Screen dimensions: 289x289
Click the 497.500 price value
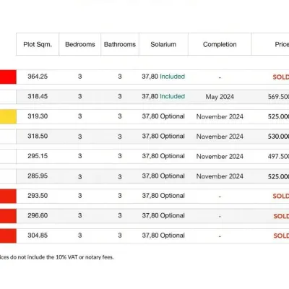coord(278,156)
